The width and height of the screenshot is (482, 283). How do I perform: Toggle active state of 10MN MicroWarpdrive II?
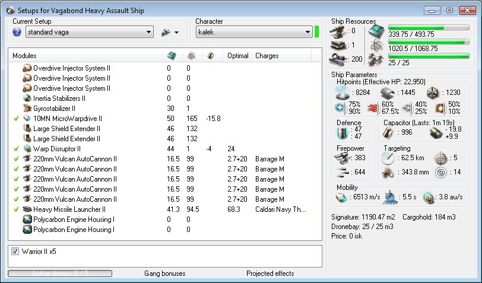click(17, 118)
